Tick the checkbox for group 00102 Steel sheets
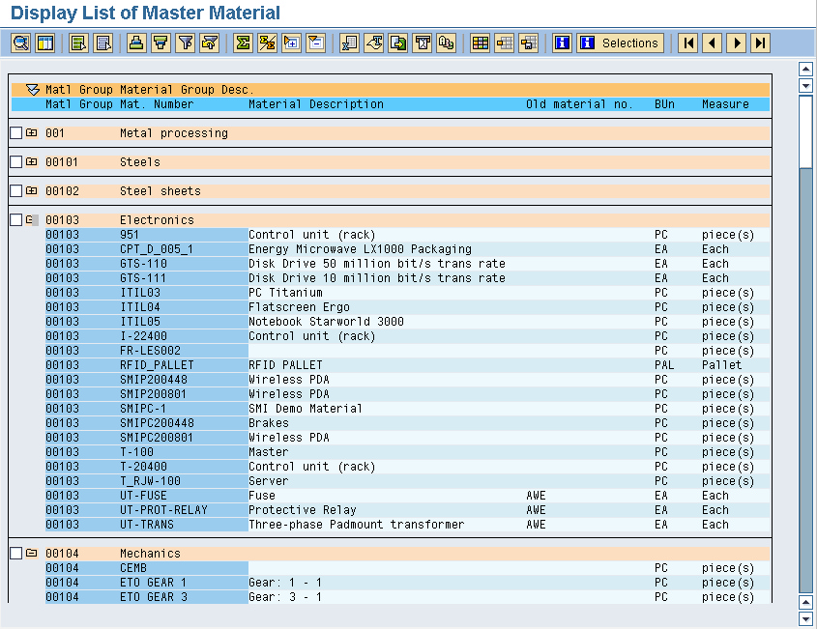Viewport: 817px width, 629px height. (16, 191)
